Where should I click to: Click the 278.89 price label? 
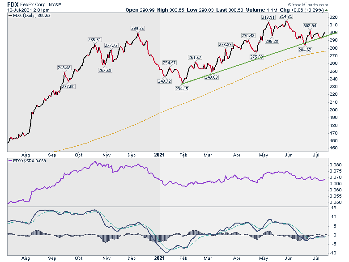coord(225,44)
